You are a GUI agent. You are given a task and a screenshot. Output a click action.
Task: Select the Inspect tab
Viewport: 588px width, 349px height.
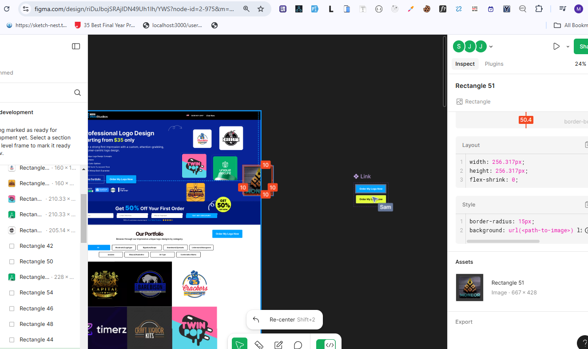tap(465, 64)
